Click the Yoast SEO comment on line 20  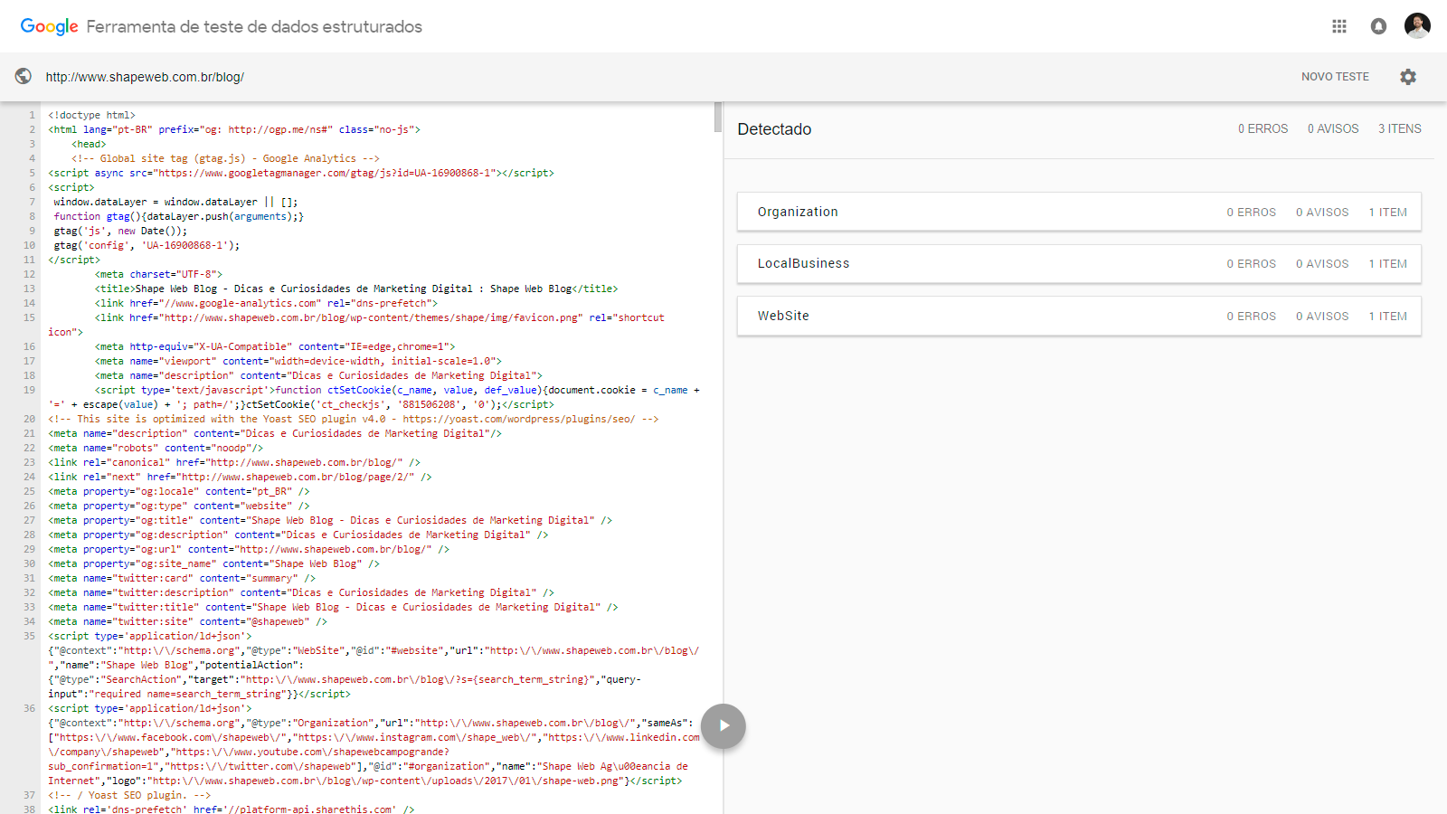pyautogui.click(x=353, y=419)
